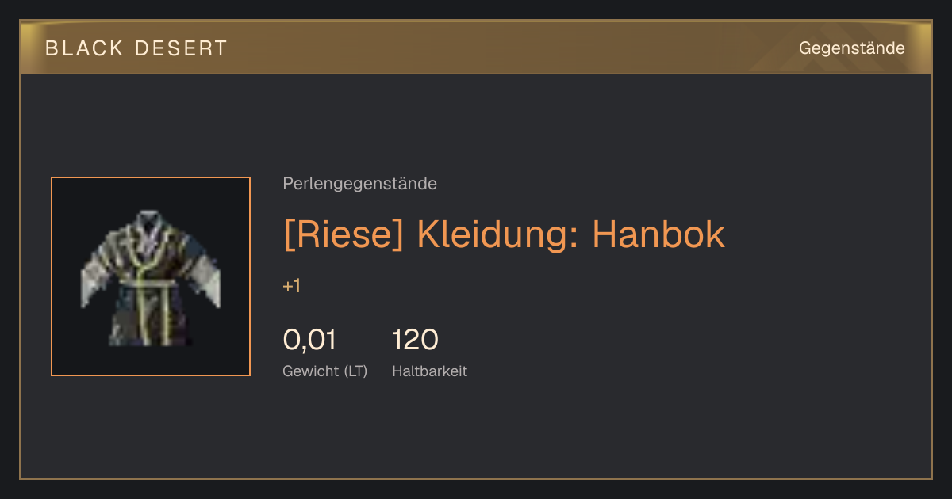Open the BLACK DESERT logo title

click(x=136, y=48)
